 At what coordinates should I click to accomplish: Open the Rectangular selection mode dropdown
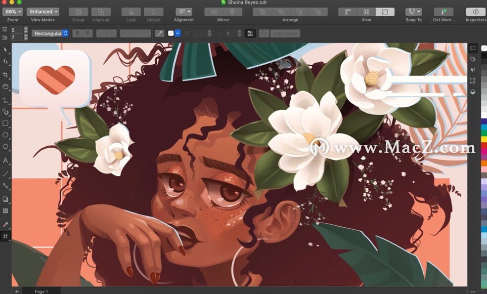tap(50, 33)
